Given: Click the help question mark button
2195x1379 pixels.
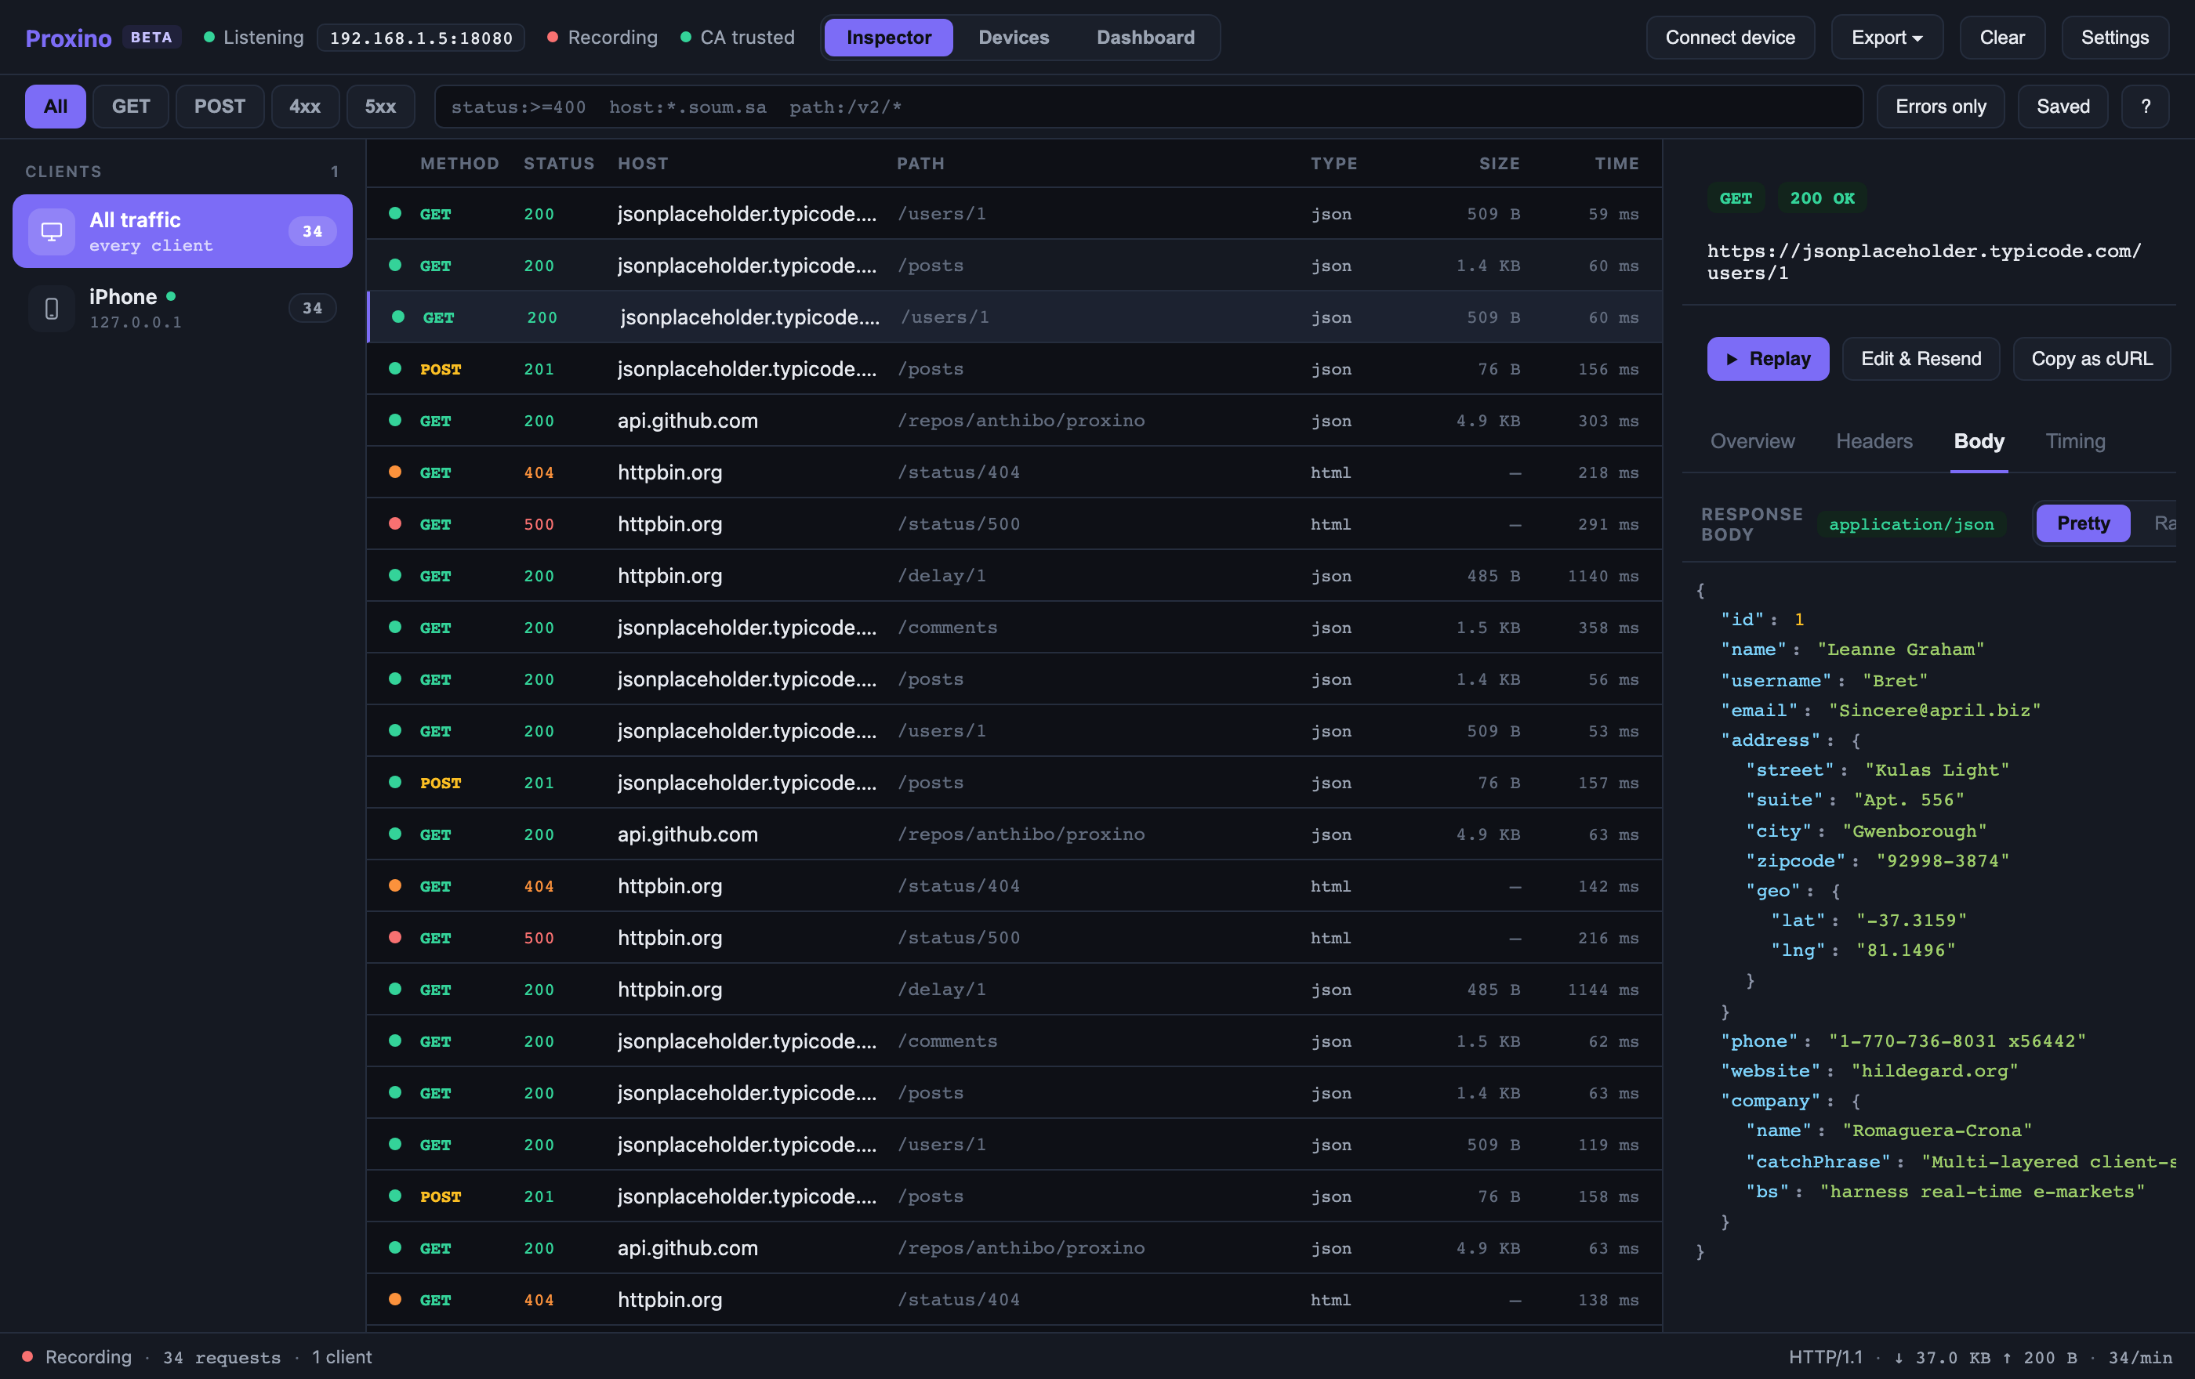Looking at the screenshot, I should point(2145,107).
